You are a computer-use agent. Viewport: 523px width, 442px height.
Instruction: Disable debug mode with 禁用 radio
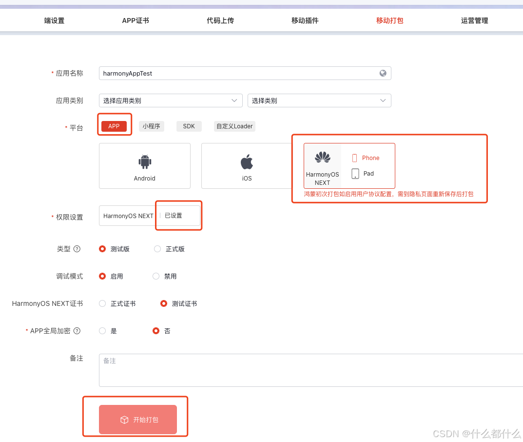[x=156, y=276]
